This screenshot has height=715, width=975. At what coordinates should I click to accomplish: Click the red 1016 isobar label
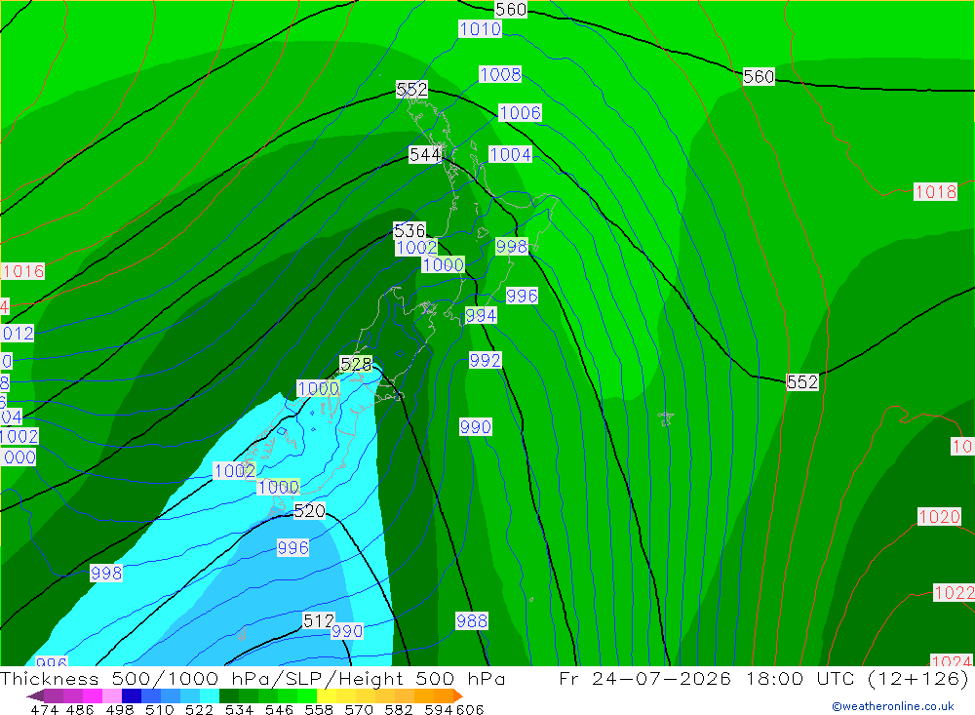(23, 271)
